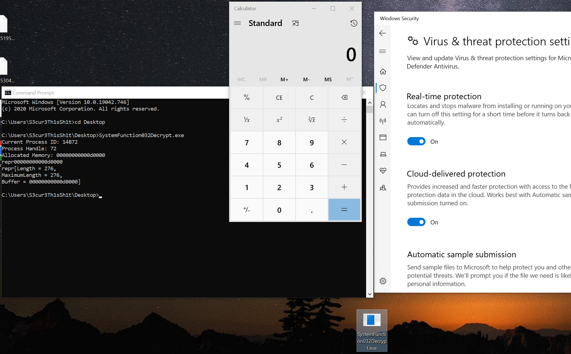Click the keep-on-top pin icon
571x354 pixels.
(295, 23)
